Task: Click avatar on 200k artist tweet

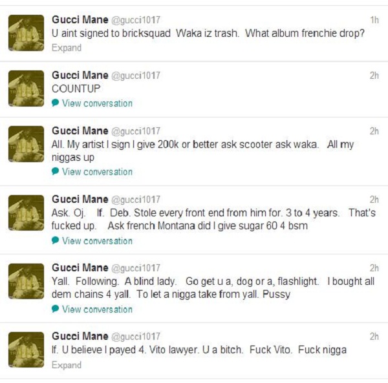Action: (x=26, y=144)
